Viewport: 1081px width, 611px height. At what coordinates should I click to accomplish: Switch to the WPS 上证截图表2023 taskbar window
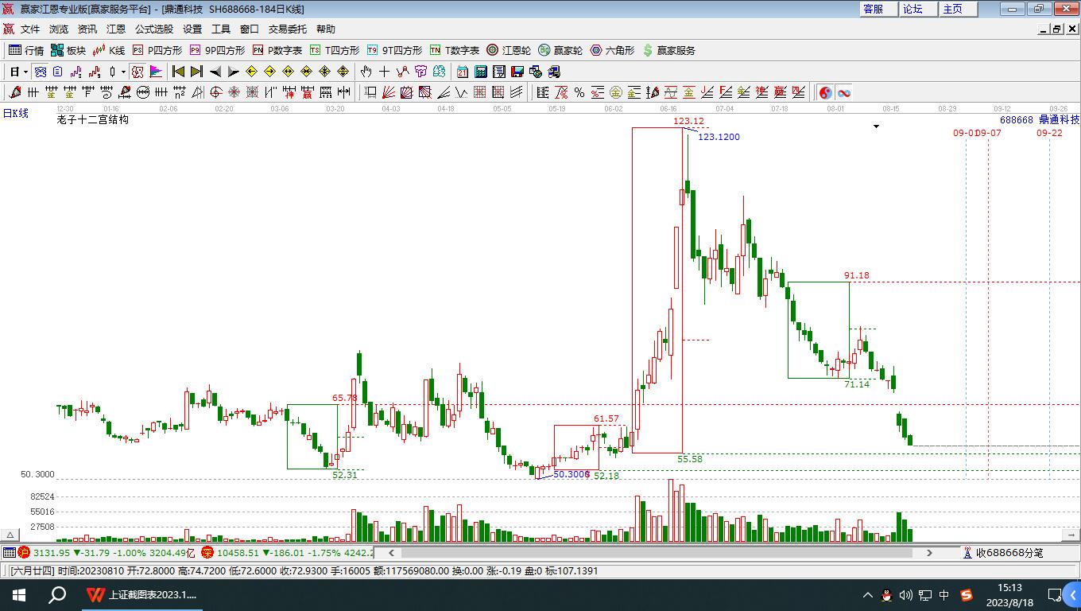pyautogui.click(x=143, y=594)
